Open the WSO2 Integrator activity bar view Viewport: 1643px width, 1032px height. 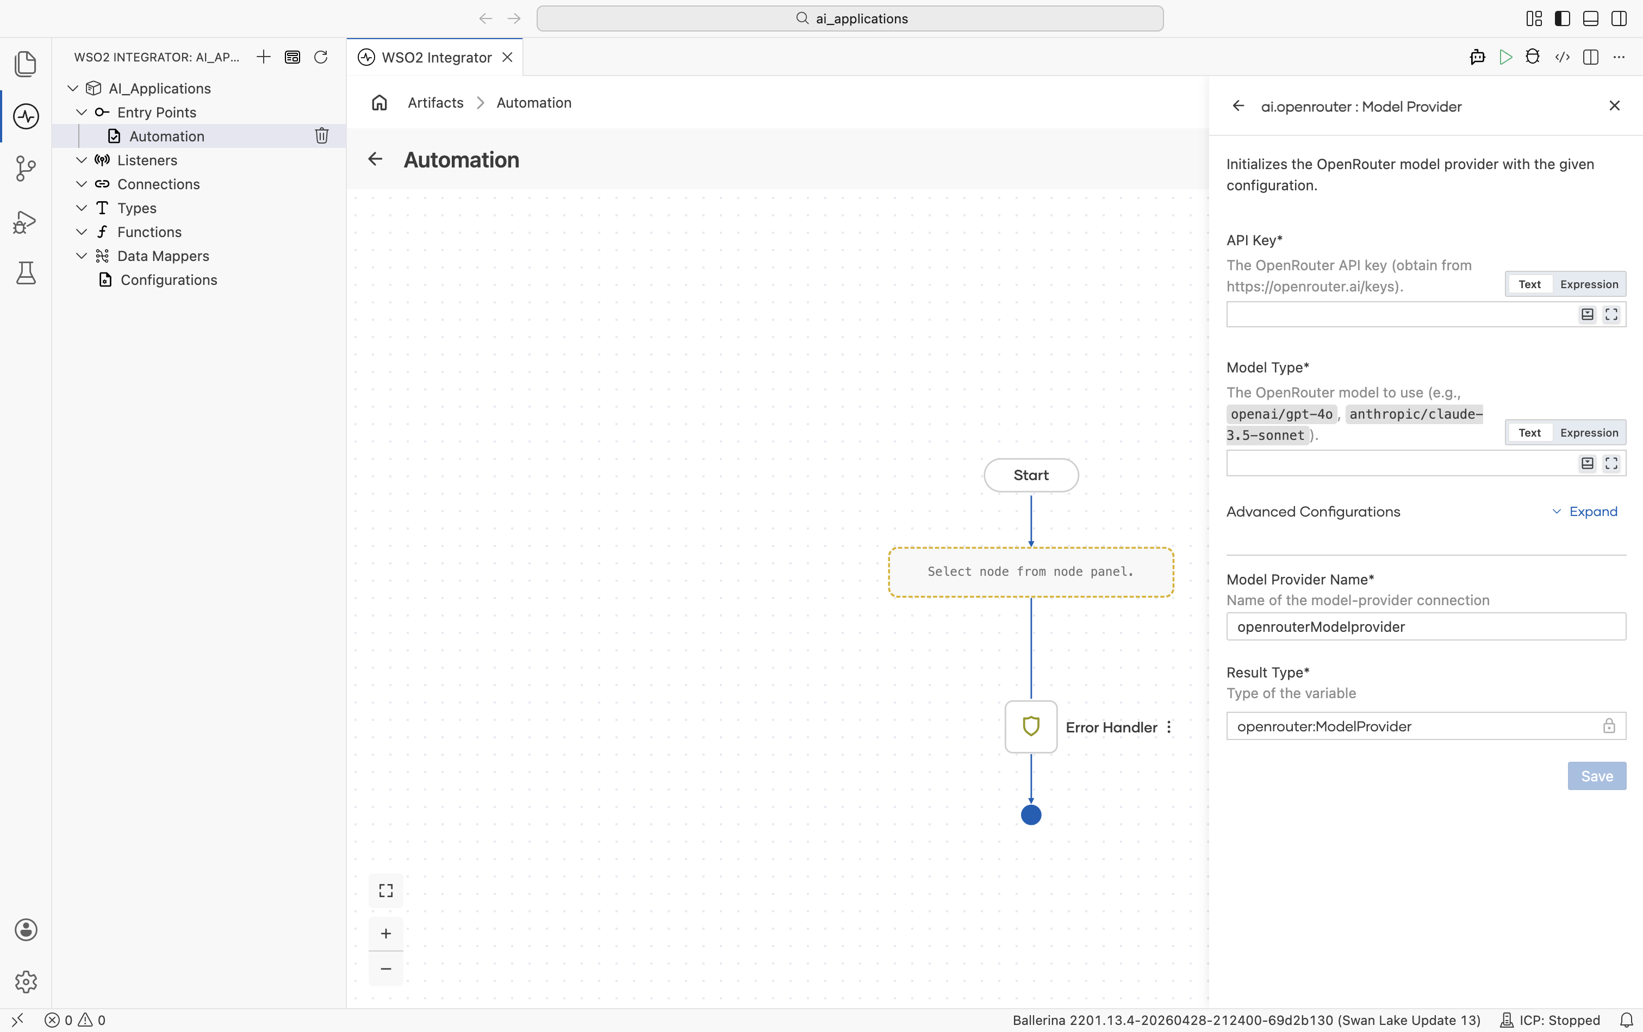coord(26,116)
